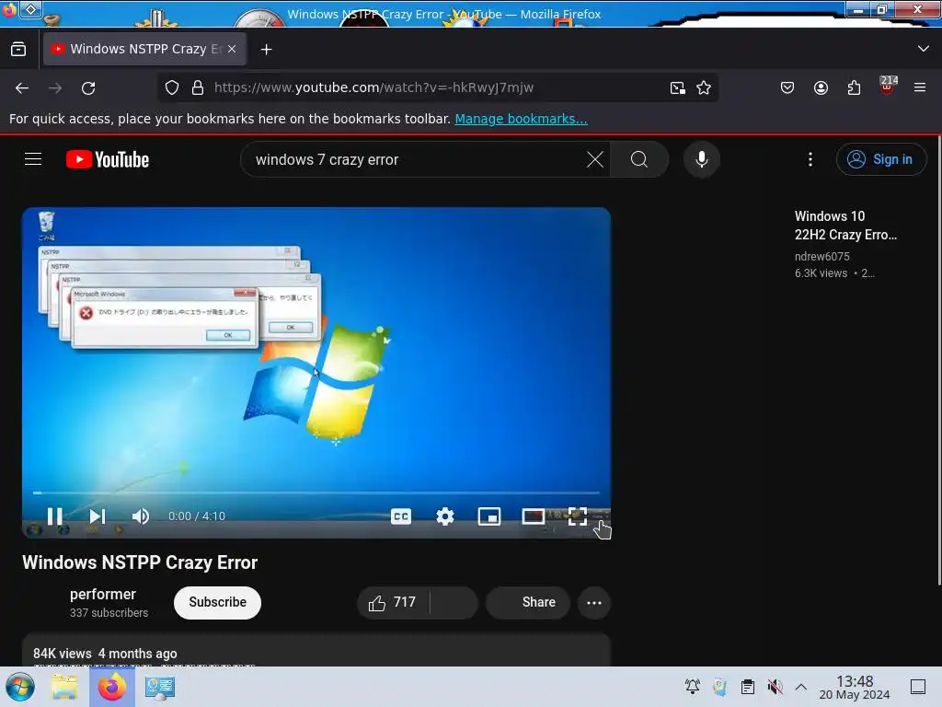Select Firefox in the taskbar

(112, 687)
